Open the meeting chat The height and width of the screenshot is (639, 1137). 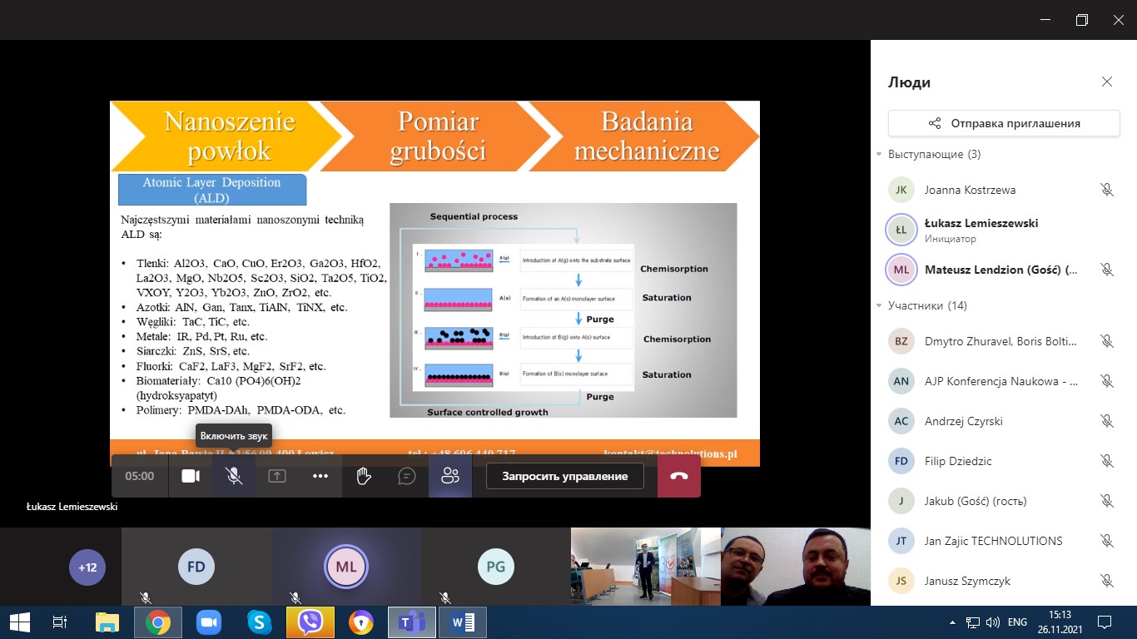[x=407, y=476]
